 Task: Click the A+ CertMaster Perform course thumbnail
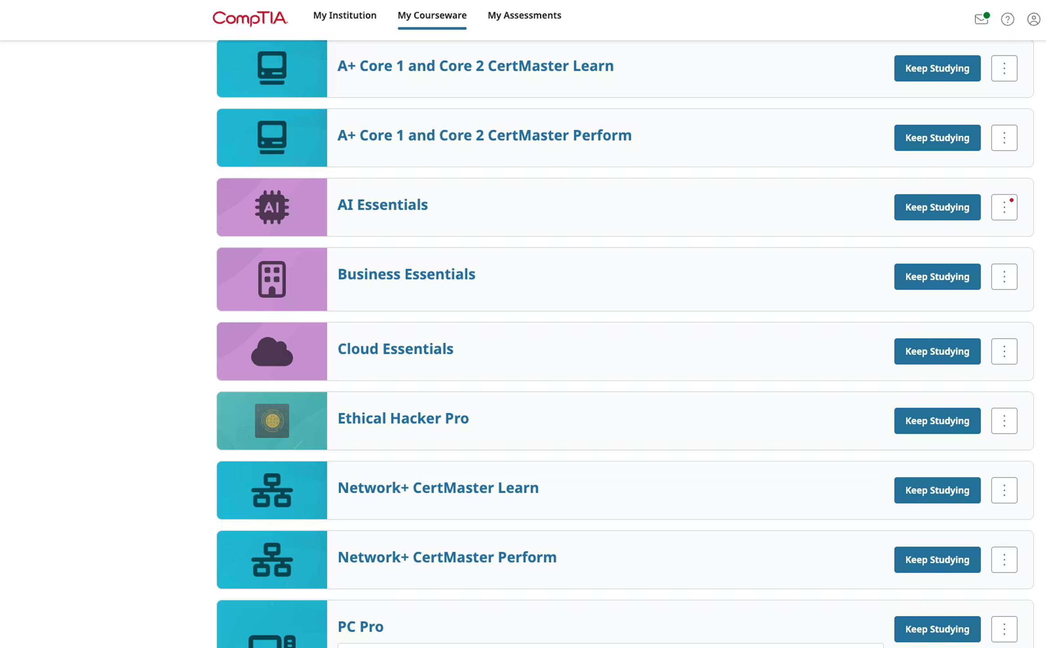coord(272,138)
